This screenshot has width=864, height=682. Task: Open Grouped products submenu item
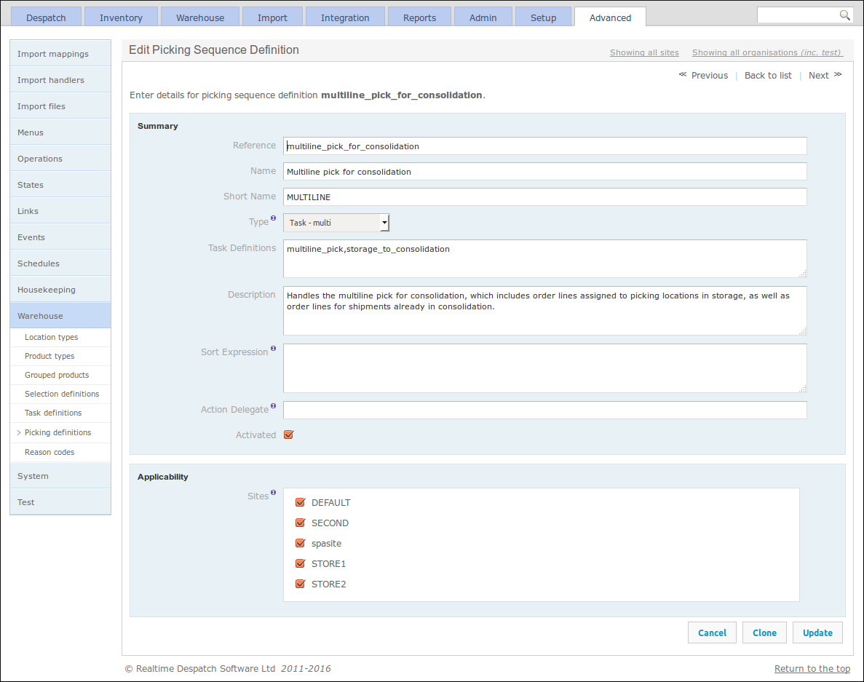click(x=60, y=375)
